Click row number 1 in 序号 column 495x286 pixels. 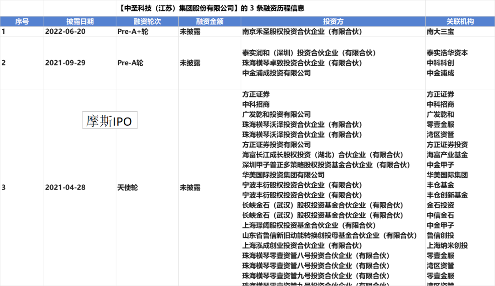point(4,32)
